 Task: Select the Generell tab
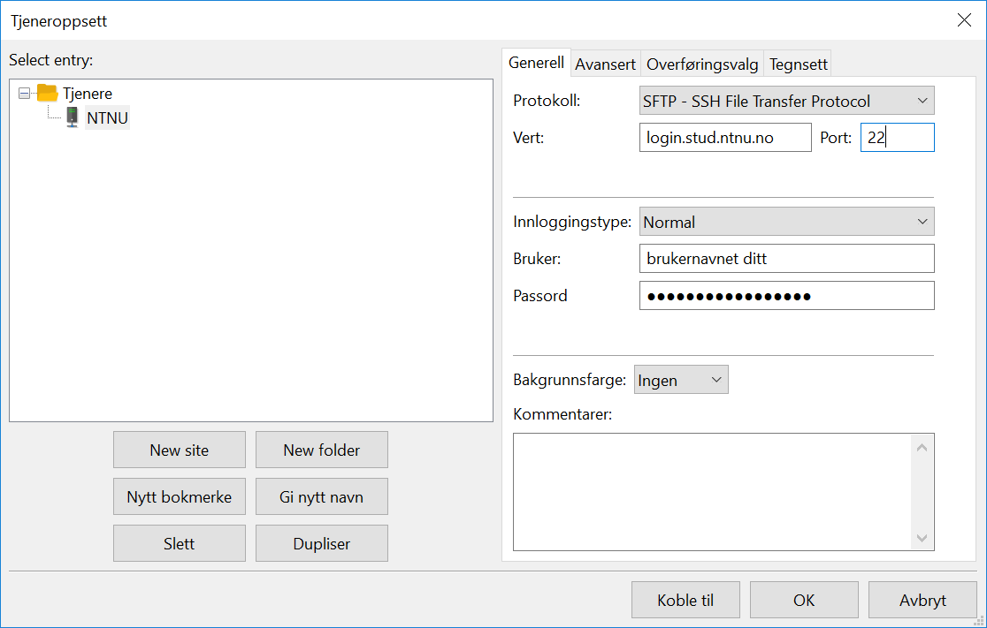(x=536, y=64)
